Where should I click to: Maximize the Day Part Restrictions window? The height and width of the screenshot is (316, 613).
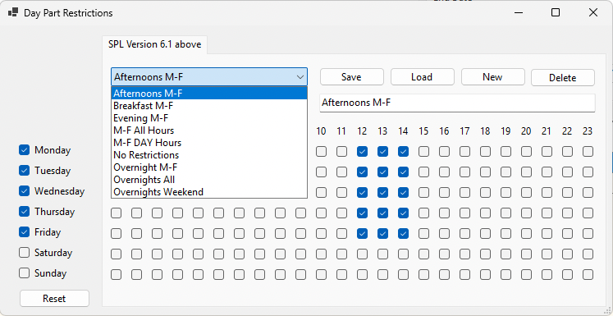pyautogui.click(x=555, y=12)
